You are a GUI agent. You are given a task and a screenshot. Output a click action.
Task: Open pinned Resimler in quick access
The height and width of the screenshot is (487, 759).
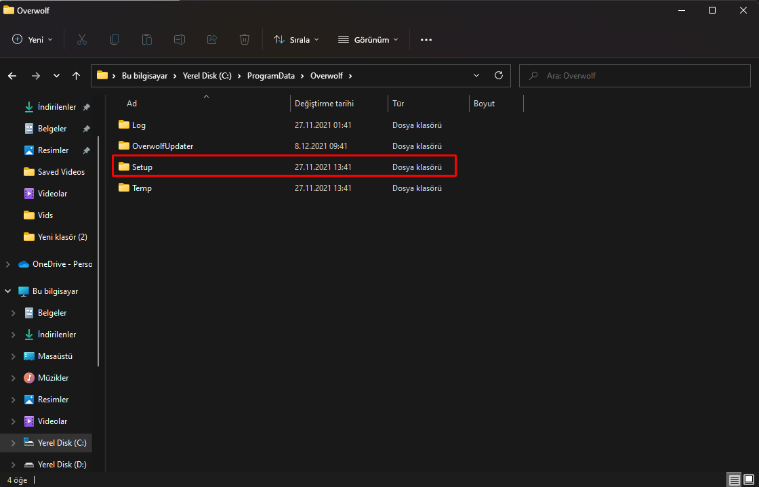[x=54, y=150]
